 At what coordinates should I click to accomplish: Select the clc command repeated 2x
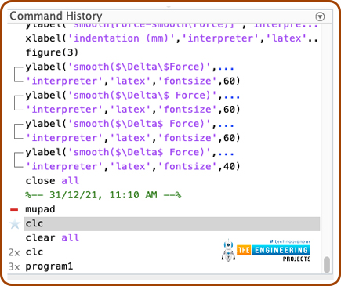[34, 252]
